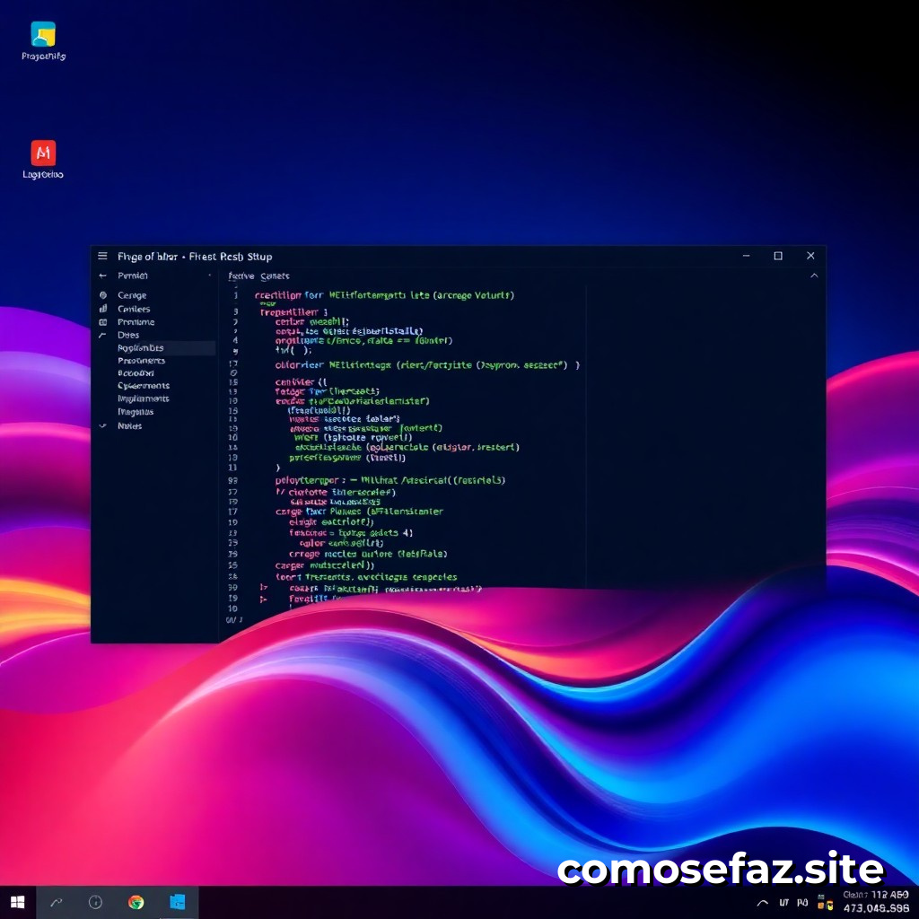919x919 pixels.
Task: Select the highlighted Pogilembes sidebar item
Action: click(141, 348)
